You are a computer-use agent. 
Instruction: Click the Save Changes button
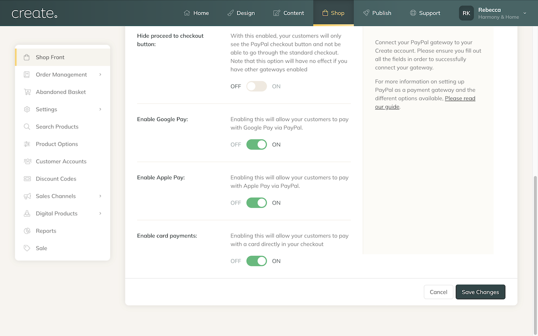coord(481,292)
